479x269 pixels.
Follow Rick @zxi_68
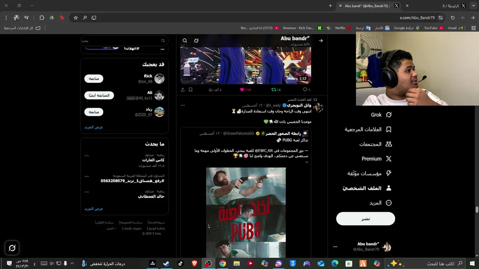pos(94,79)
